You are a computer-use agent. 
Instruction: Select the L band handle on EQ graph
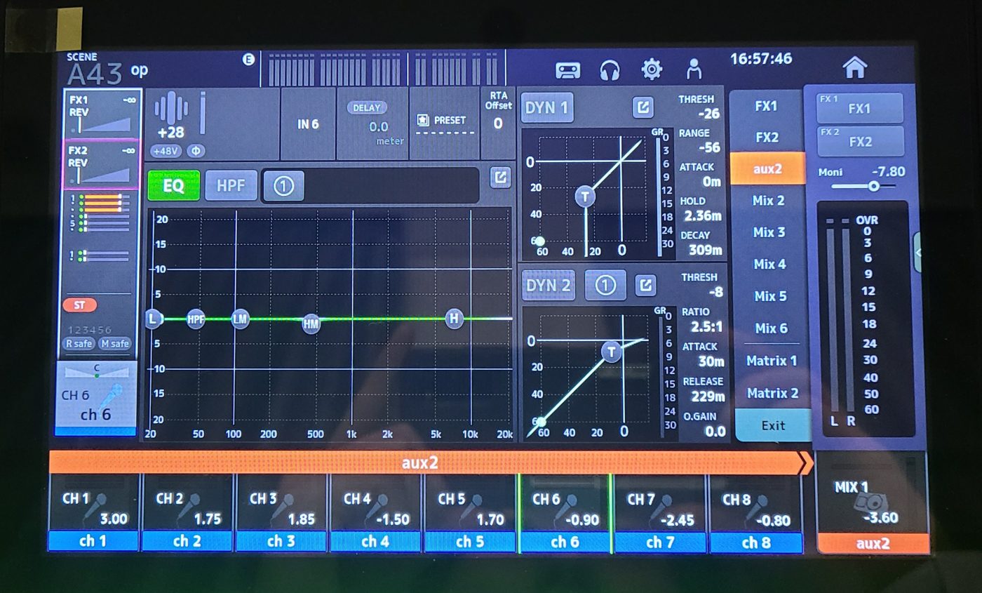tap(153, 319)
